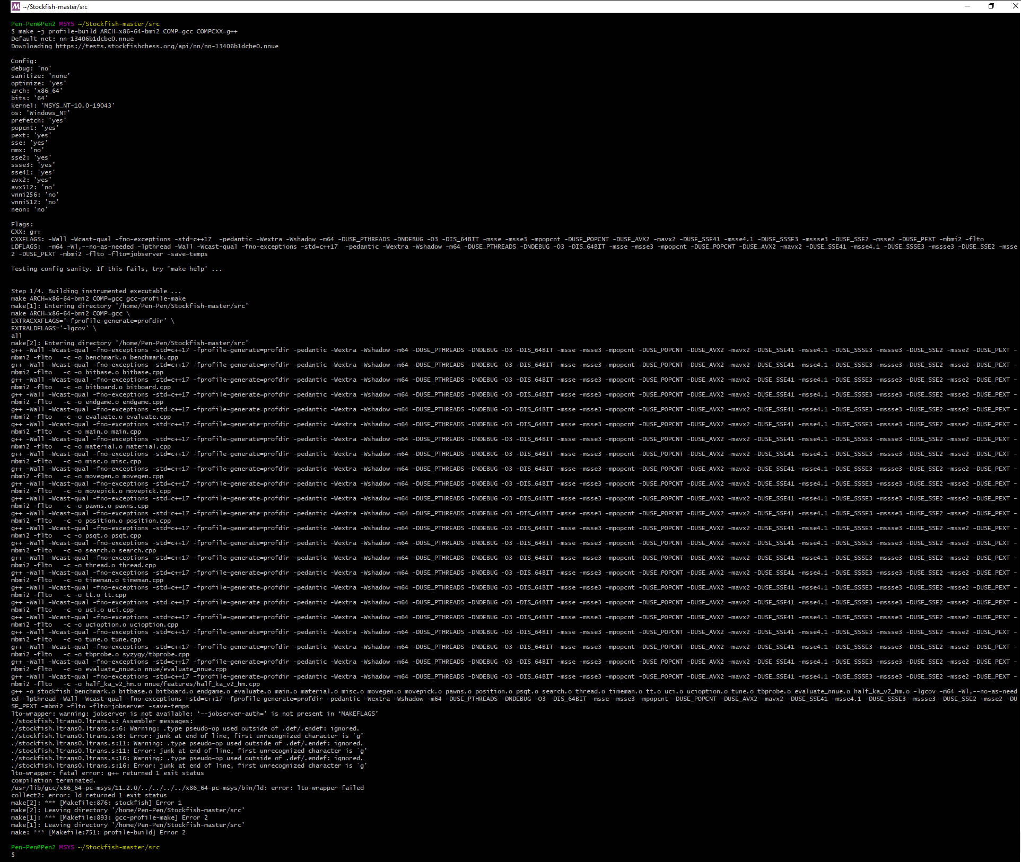The width and height of the screenshot is (1021, 862).
Task: Select the 'compilation terminated.' line
Action: tap(53, 780)
